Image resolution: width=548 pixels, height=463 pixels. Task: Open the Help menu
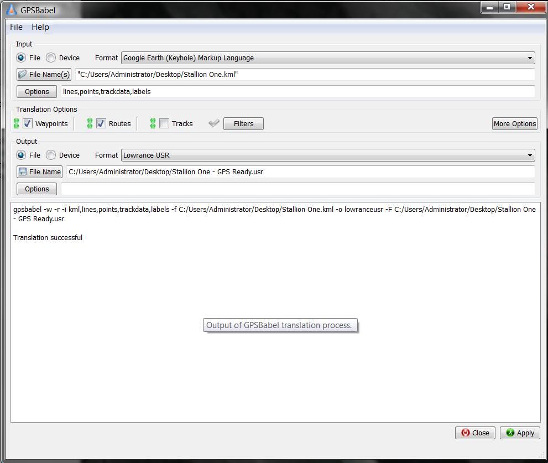point(40,27)
